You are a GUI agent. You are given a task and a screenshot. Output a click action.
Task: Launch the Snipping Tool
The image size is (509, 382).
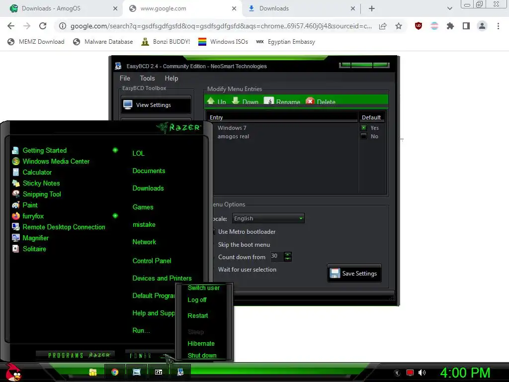point(36,194)
